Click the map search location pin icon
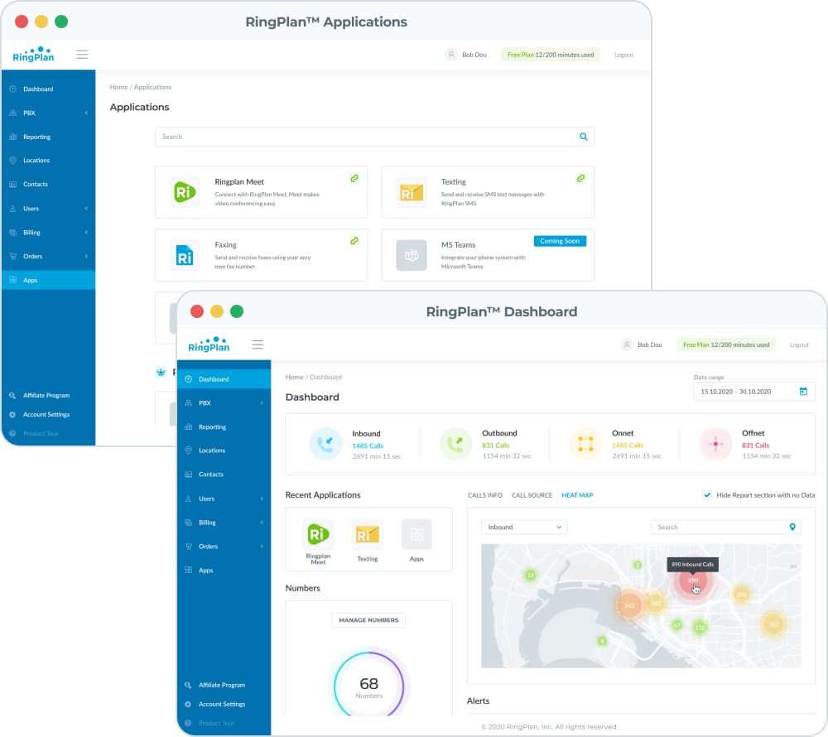 pyautogui.click(x=792, y=527)
